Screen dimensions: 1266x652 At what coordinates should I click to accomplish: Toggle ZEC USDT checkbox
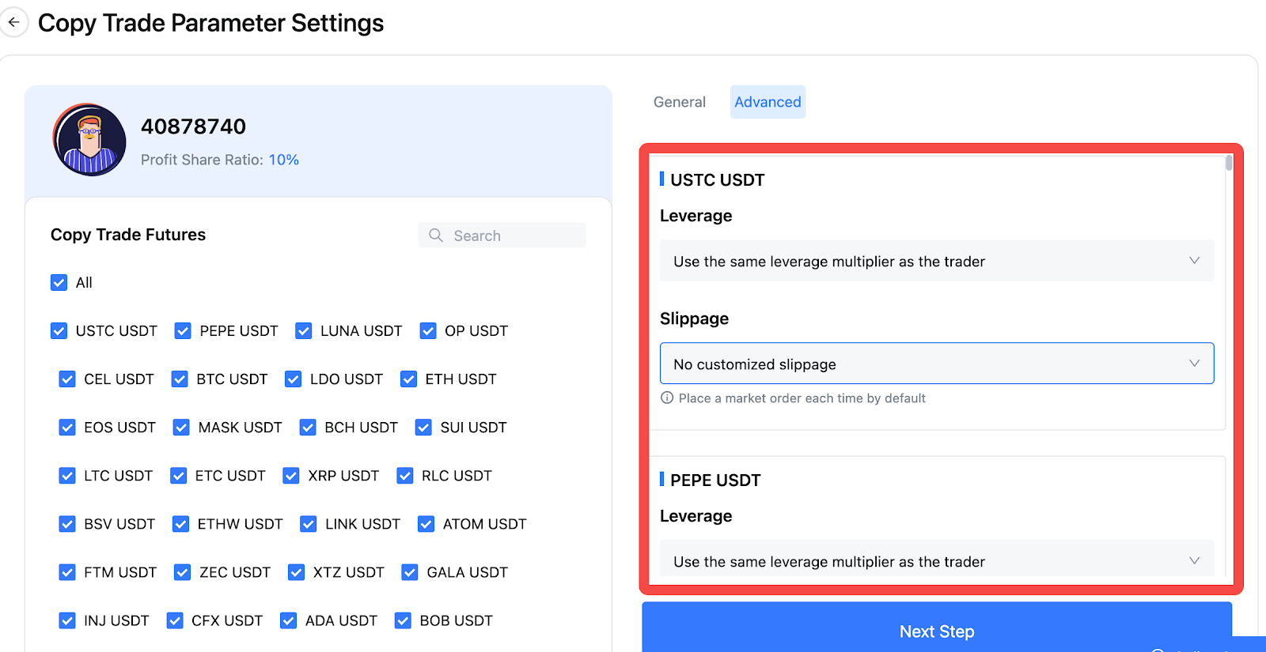tap(183, 572)
